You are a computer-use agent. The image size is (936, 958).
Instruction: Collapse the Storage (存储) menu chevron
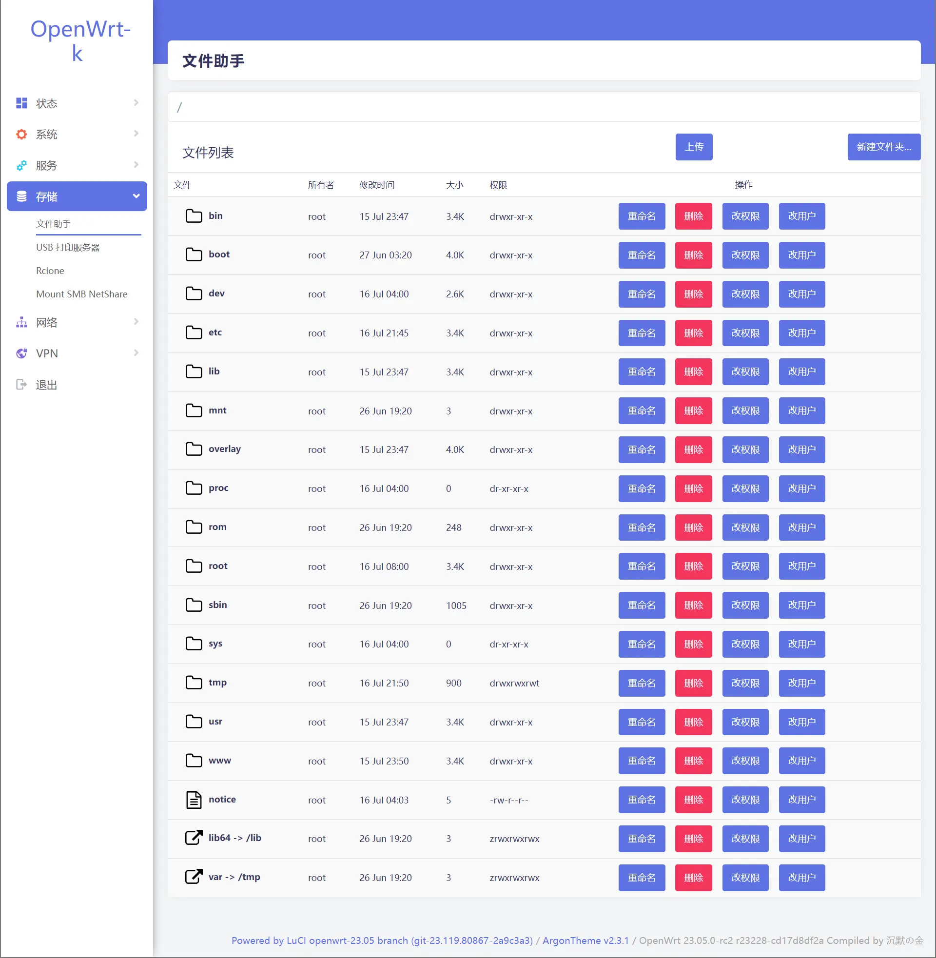click(136, 196)
